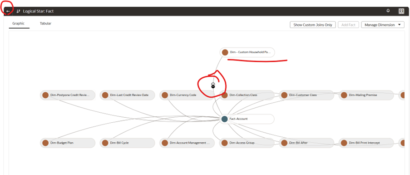
Task: Select the Dim - Custom Household node
Action: coord(247,52)
